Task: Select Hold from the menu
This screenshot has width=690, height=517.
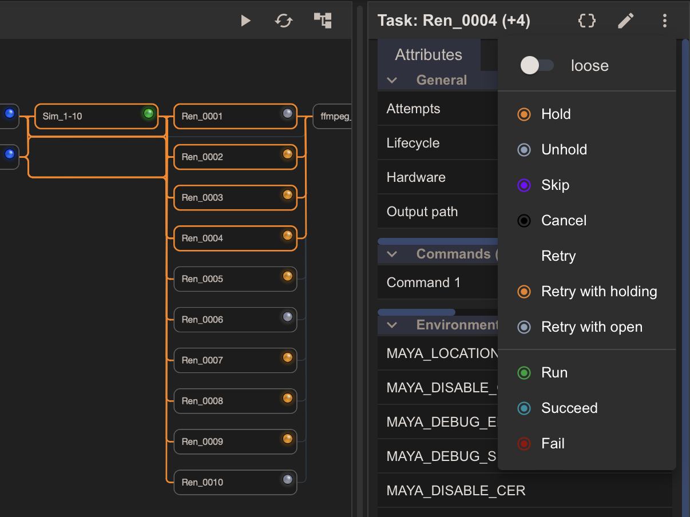Action: [587, 114]
